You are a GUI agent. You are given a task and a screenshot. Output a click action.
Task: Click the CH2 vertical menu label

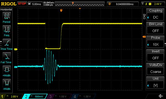144,16
